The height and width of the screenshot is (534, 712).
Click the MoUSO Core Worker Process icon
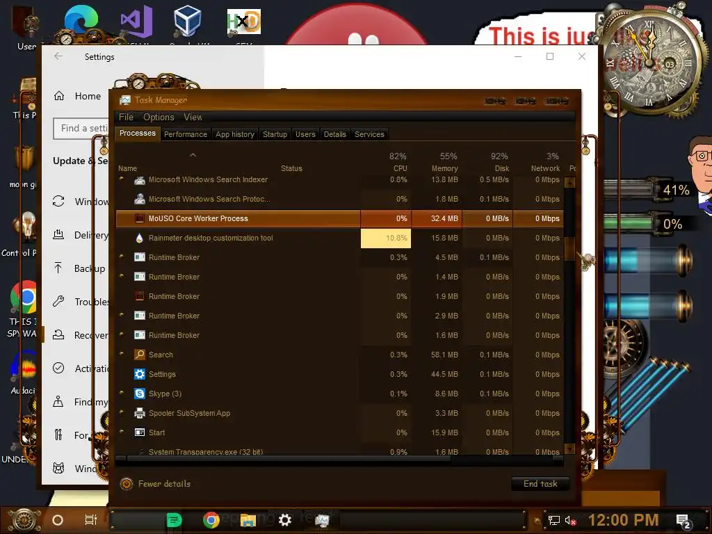(139, 218)
